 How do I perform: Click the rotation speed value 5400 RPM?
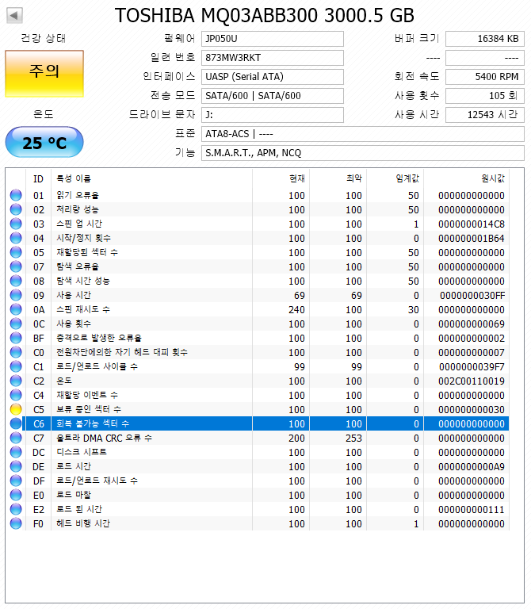485,76
